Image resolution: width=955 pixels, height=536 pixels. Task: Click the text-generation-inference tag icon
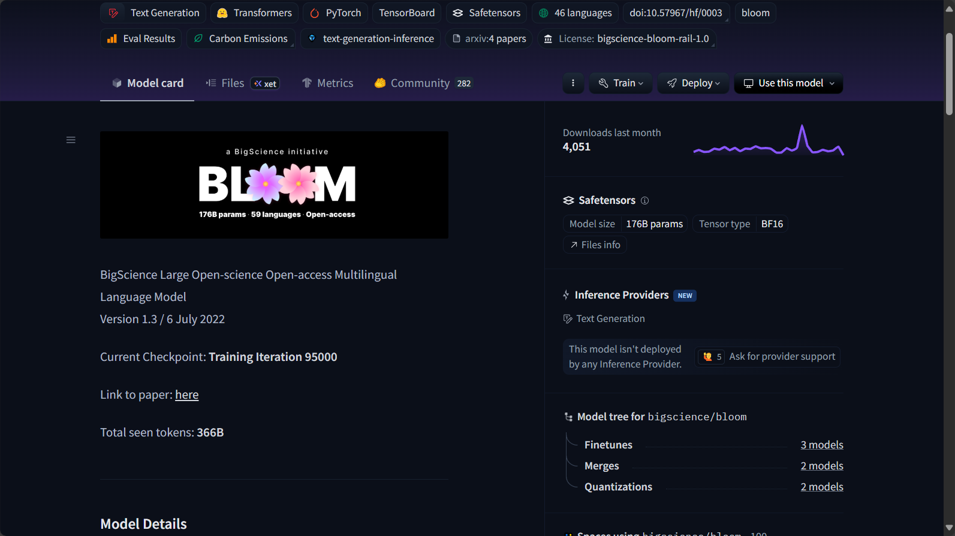click(312, 38)
